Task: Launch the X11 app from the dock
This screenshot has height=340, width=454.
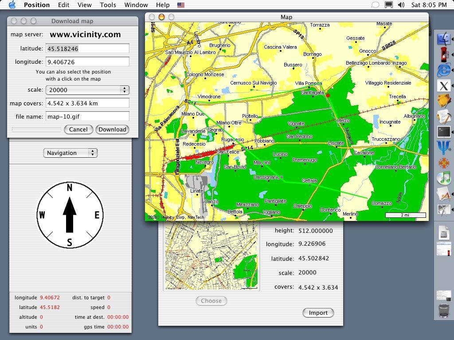Action: pos(443,85)
